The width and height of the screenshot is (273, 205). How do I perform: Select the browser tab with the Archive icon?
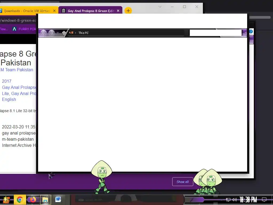tap(91, 11)
